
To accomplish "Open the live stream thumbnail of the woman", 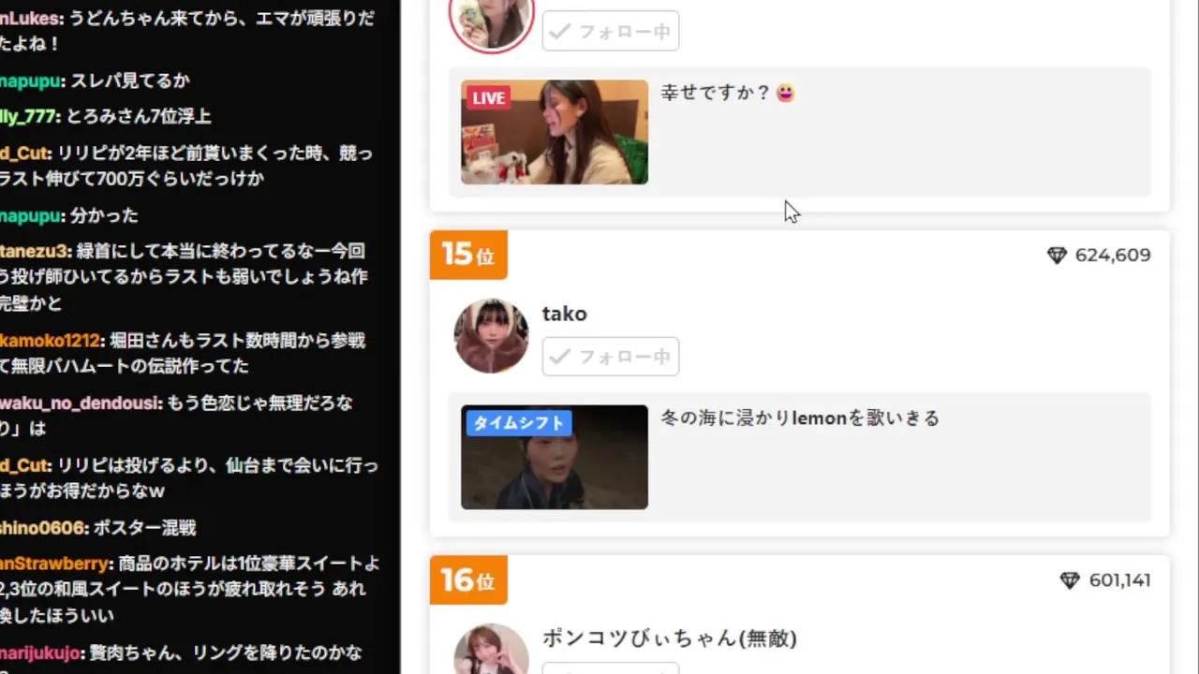I will [555, 132].
